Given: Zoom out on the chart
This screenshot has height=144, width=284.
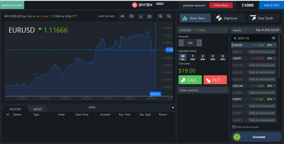Looking at the screenshot, I should point(169,16).
